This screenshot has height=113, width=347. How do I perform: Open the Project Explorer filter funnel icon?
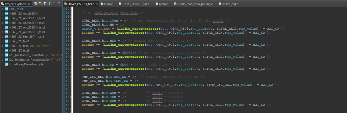(45, 4)
